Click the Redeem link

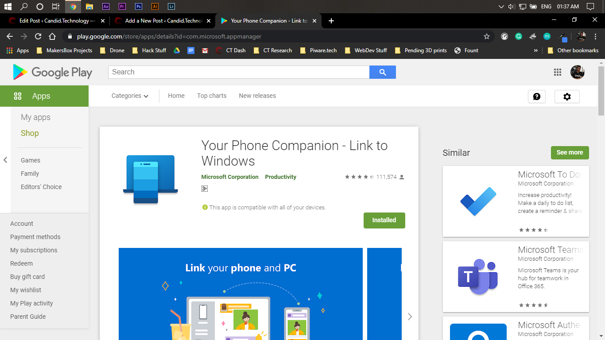pos(21,263)
